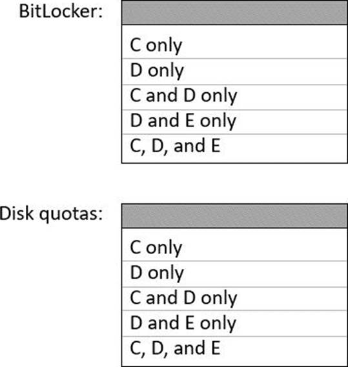The image size is (348, 367).
Task: Choose 'D only' under BitLocker
Action: [234, 71]
